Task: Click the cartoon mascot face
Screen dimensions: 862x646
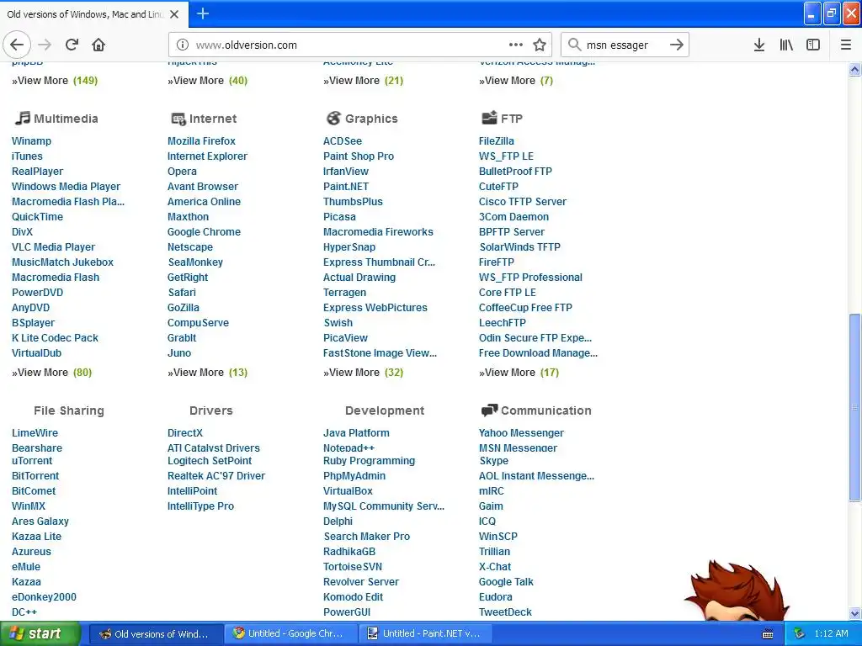Action: pyautogui.click(x=736, y=592)
